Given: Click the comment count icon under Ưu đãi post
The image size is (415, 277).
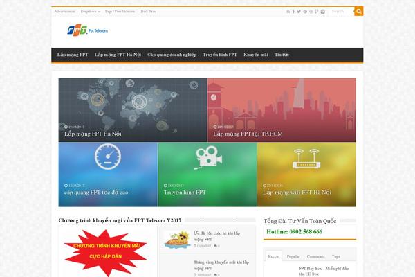Looking at the screenshot, I should click(x=216, y=246).
